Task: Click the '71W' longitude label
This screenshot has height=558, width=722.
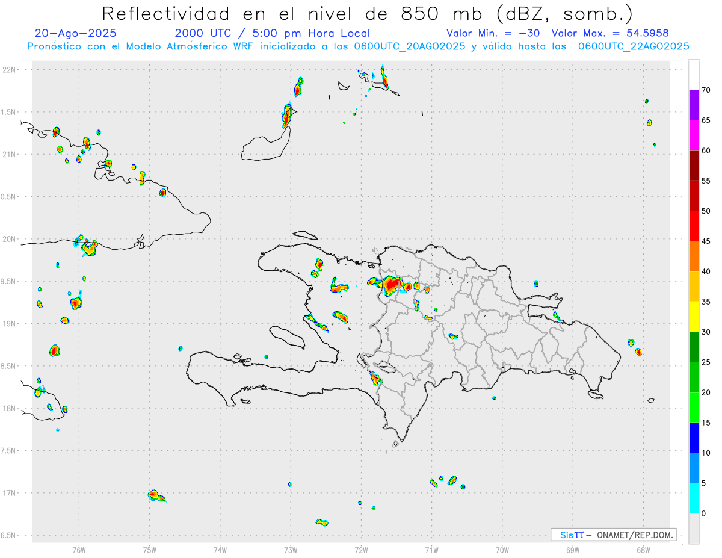Action: tap(431, 550)
